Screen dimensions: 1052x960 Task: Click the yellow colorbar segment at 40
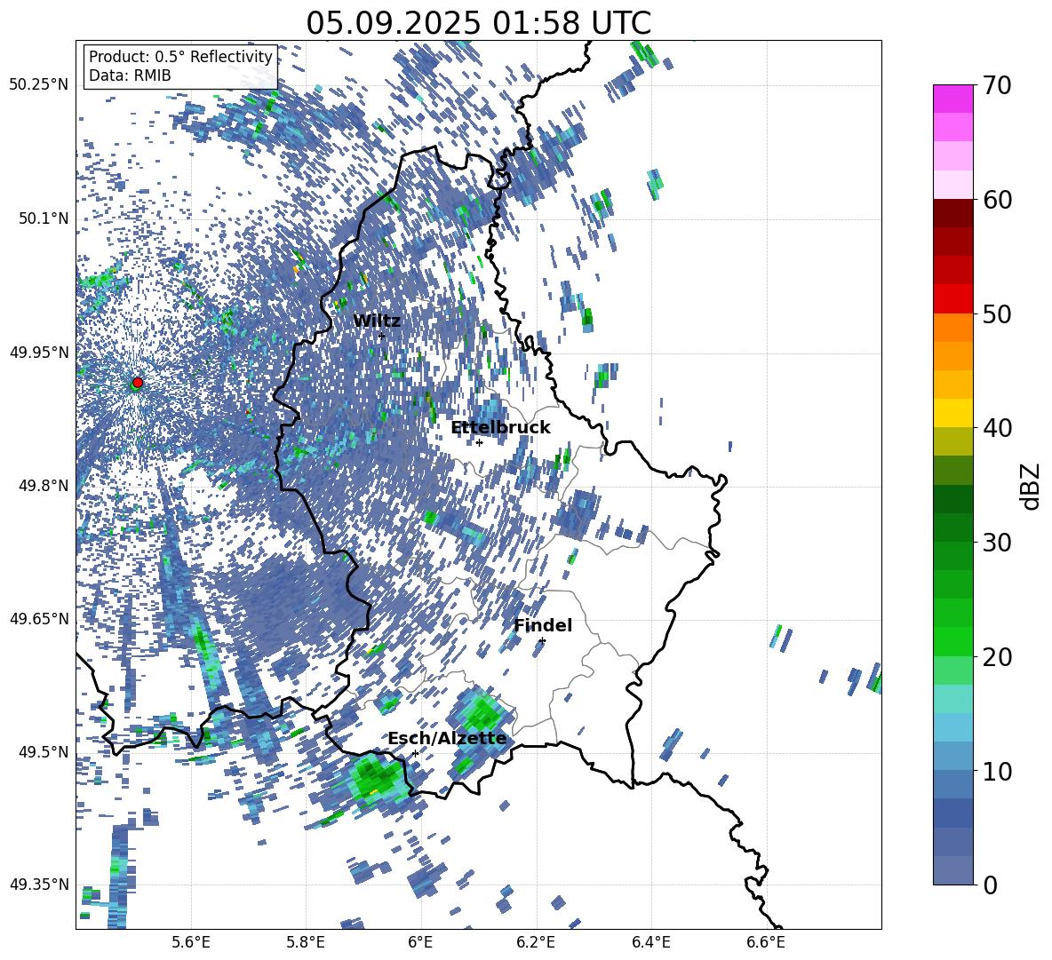(952, 413)
